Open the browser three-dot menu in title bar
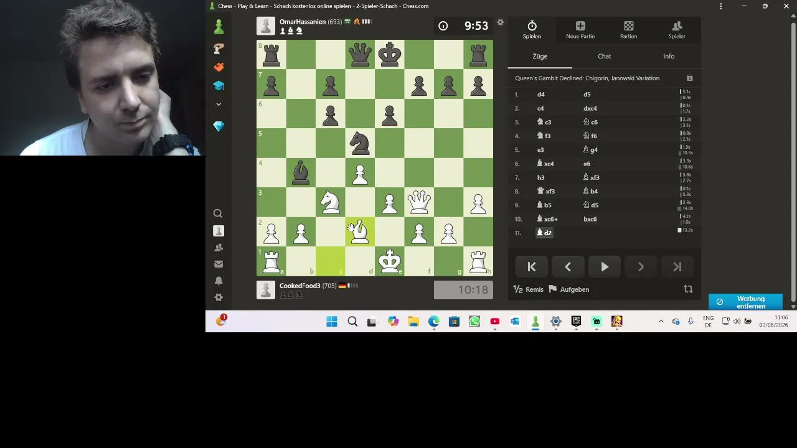The width and height of the screenshot is (797, 448). 721,6
